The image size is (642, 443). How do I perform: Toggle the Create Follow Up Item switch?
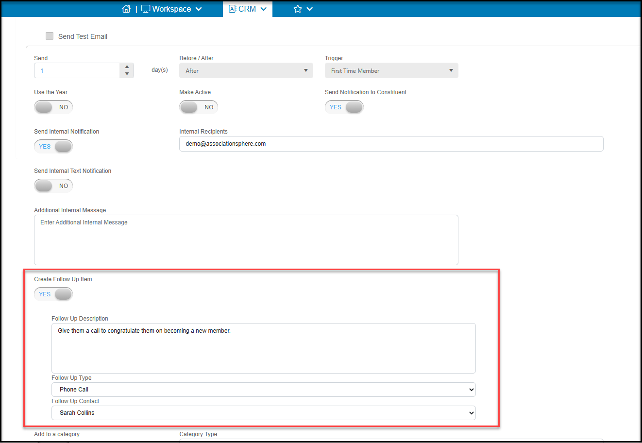[53, 294]
